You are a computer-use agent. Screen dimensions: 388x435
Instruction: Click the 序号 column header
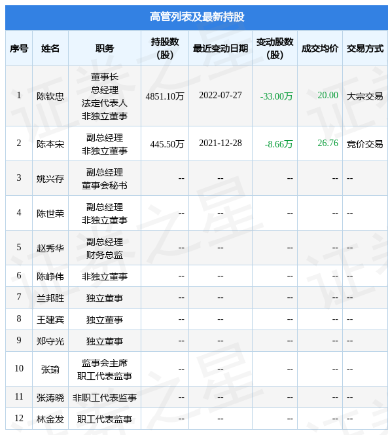[x=19, y=48]
